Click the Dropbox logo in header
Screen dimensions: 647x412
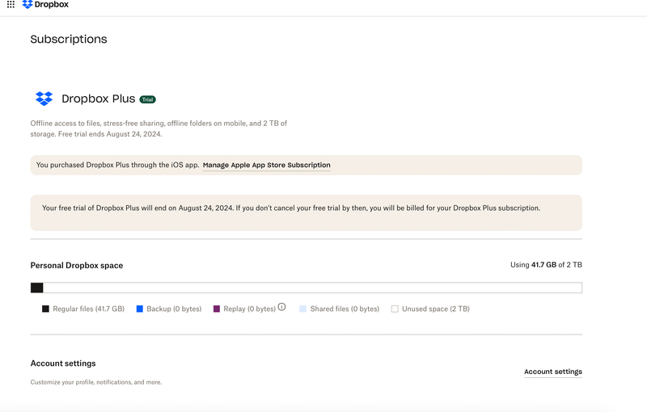point(27,5)
